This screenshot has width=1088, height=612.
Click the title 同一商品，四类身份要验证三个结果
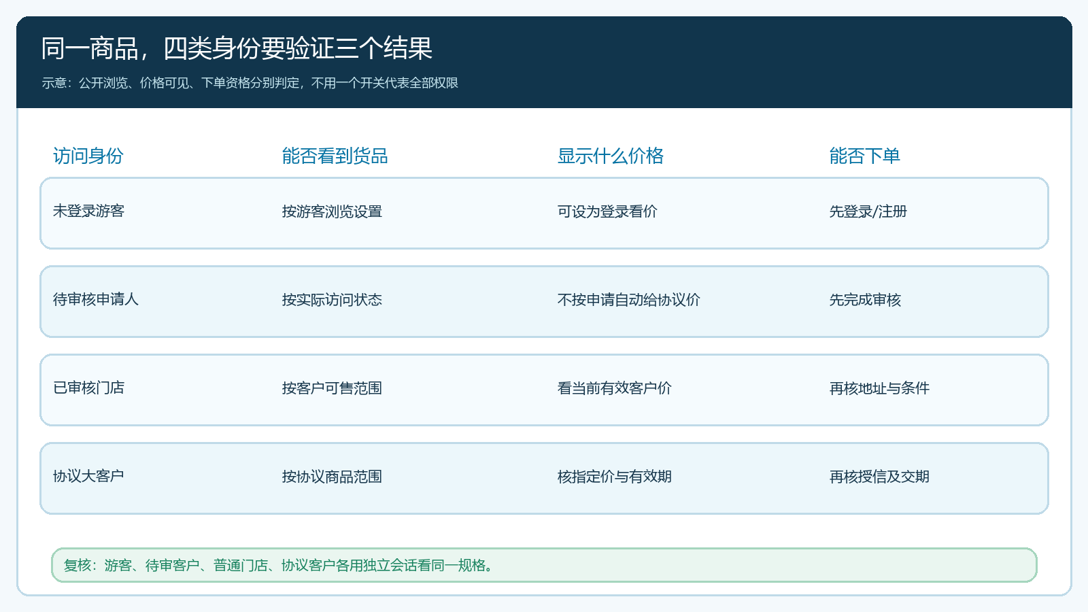click(x=237, y=48)
